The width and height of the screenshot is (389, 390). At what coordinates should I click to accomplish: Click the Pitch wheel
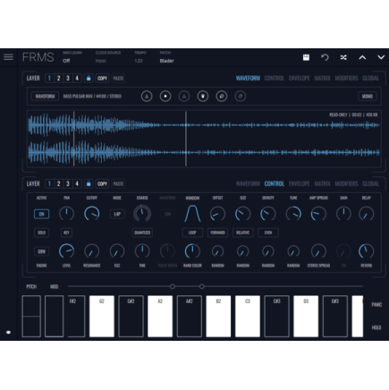(x=31, y=317)
